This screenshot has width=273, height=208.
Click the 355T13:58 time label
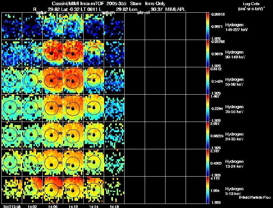(12, 206)
